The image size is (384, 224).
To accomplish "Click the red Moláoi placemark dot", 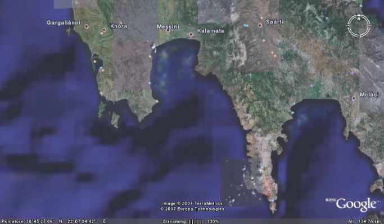I will (x=354, y=98).
